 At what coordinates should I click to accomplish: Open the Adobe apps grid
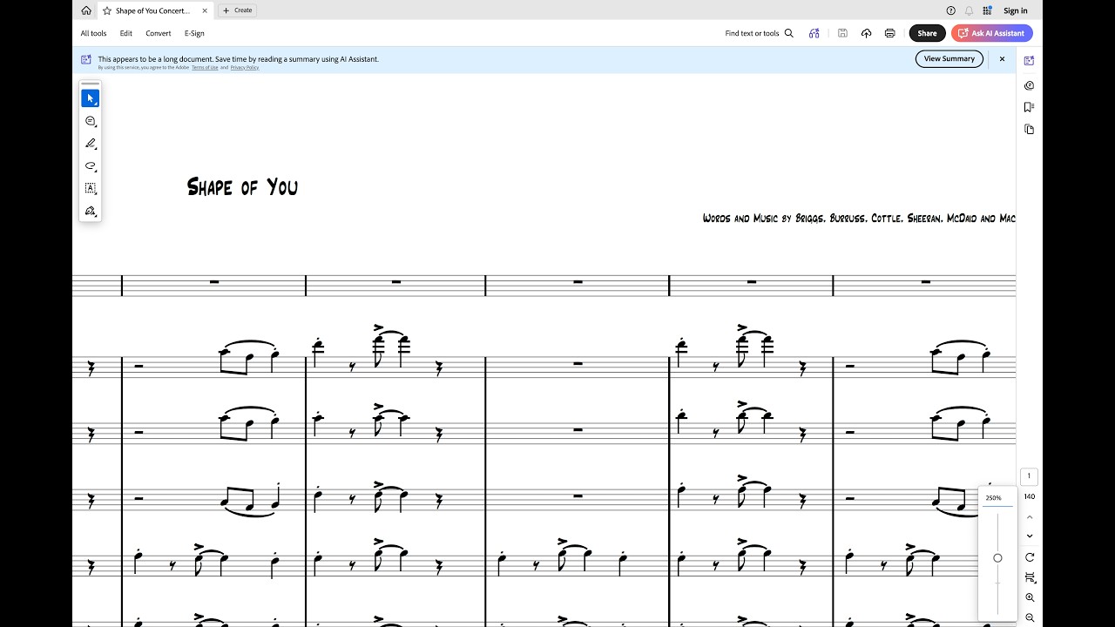pyautogui.click(x=987, y=10)
